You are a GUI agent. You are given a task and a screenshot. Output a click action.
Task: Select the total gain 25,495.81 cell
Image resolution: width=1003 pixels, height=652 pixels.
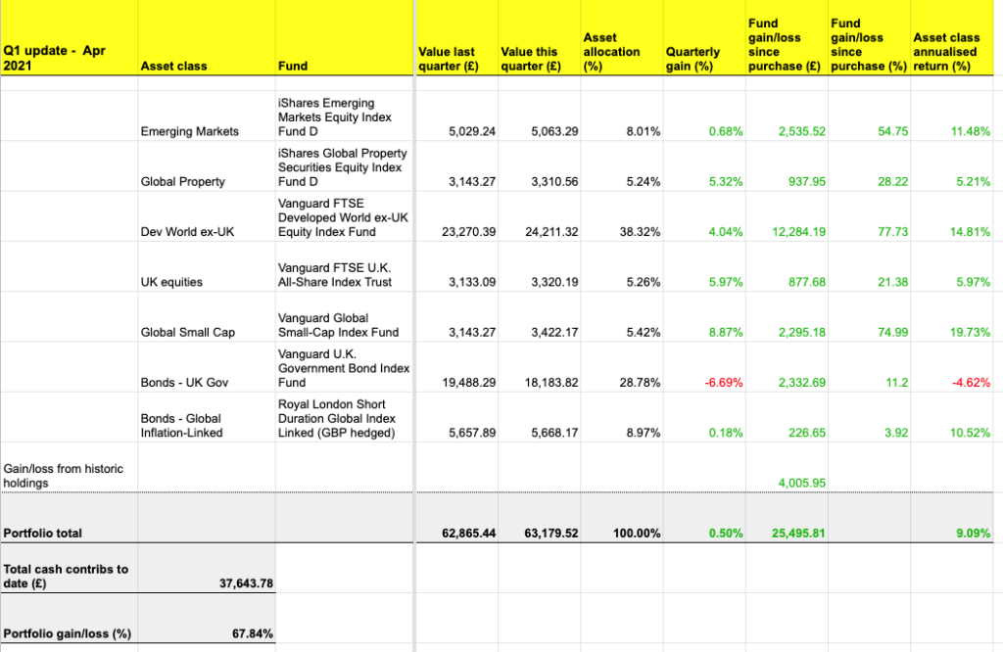tap(787, 518)
